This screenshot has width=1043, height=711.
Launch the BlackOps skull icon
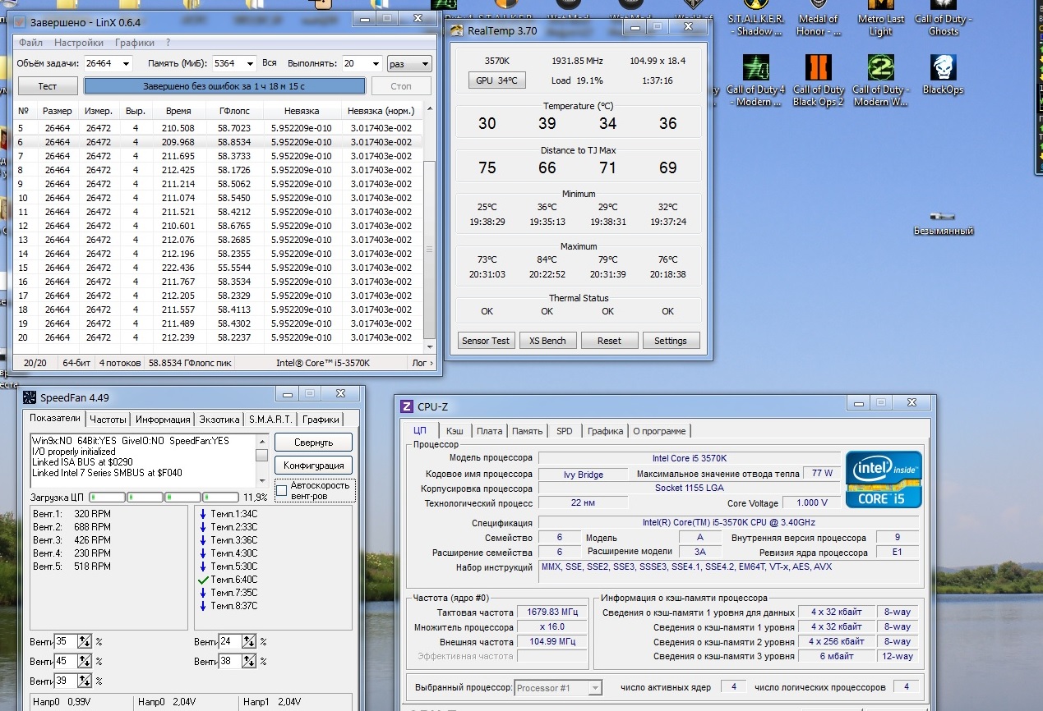(943, 67)
